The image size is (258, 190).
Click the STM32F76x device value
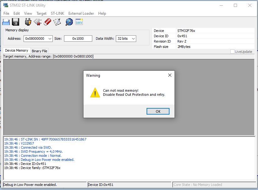pos(186,31)
